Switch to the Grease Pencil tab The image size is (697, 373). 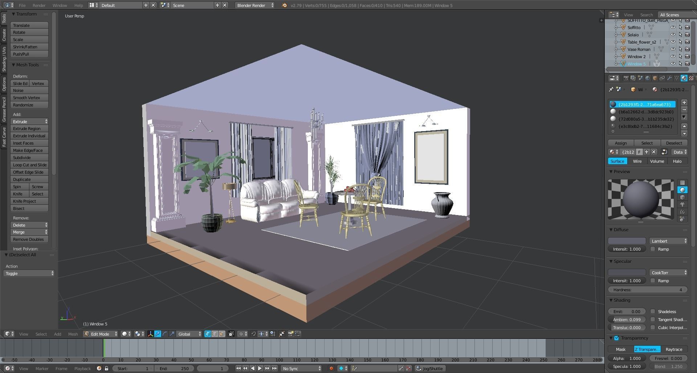[x=4, y=109]
